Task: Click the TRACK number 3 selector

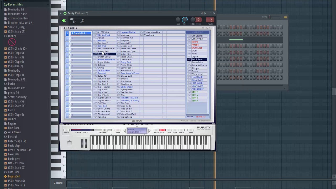Action: (x=210, y=20)
